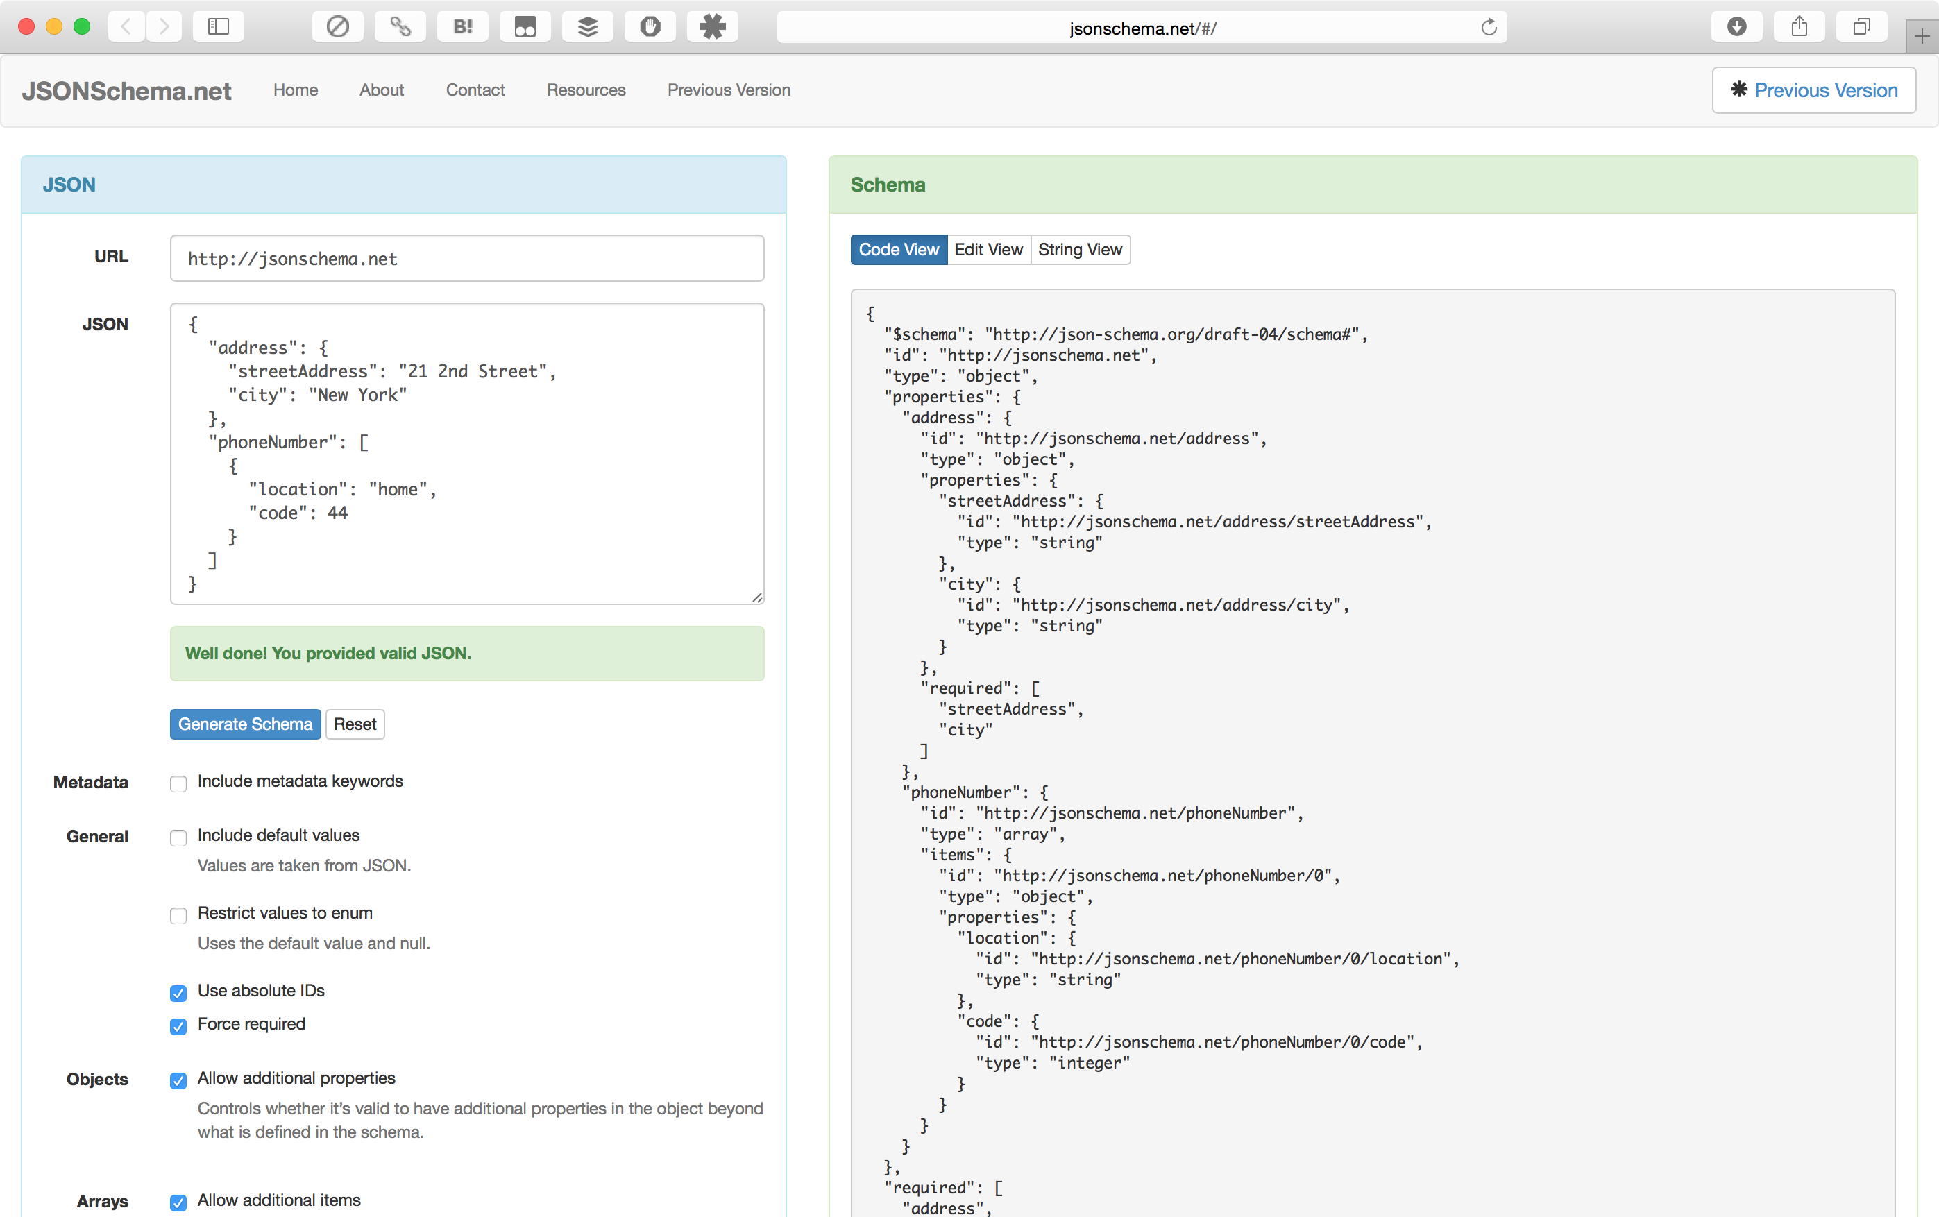
Task: Disable the Force required checkbox
Action: (178, 1027)
